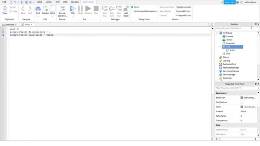The image size is (260, 146).
Task: Open the What's New button
Action: [x=230, y=2]
